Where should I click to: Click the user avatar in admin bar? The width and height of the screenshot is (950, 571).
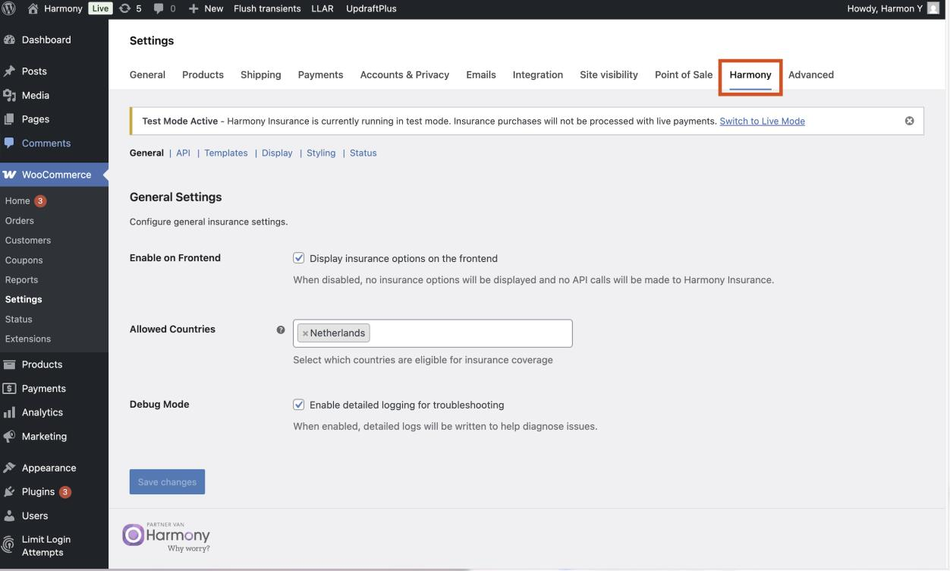(x=933, y=9)
